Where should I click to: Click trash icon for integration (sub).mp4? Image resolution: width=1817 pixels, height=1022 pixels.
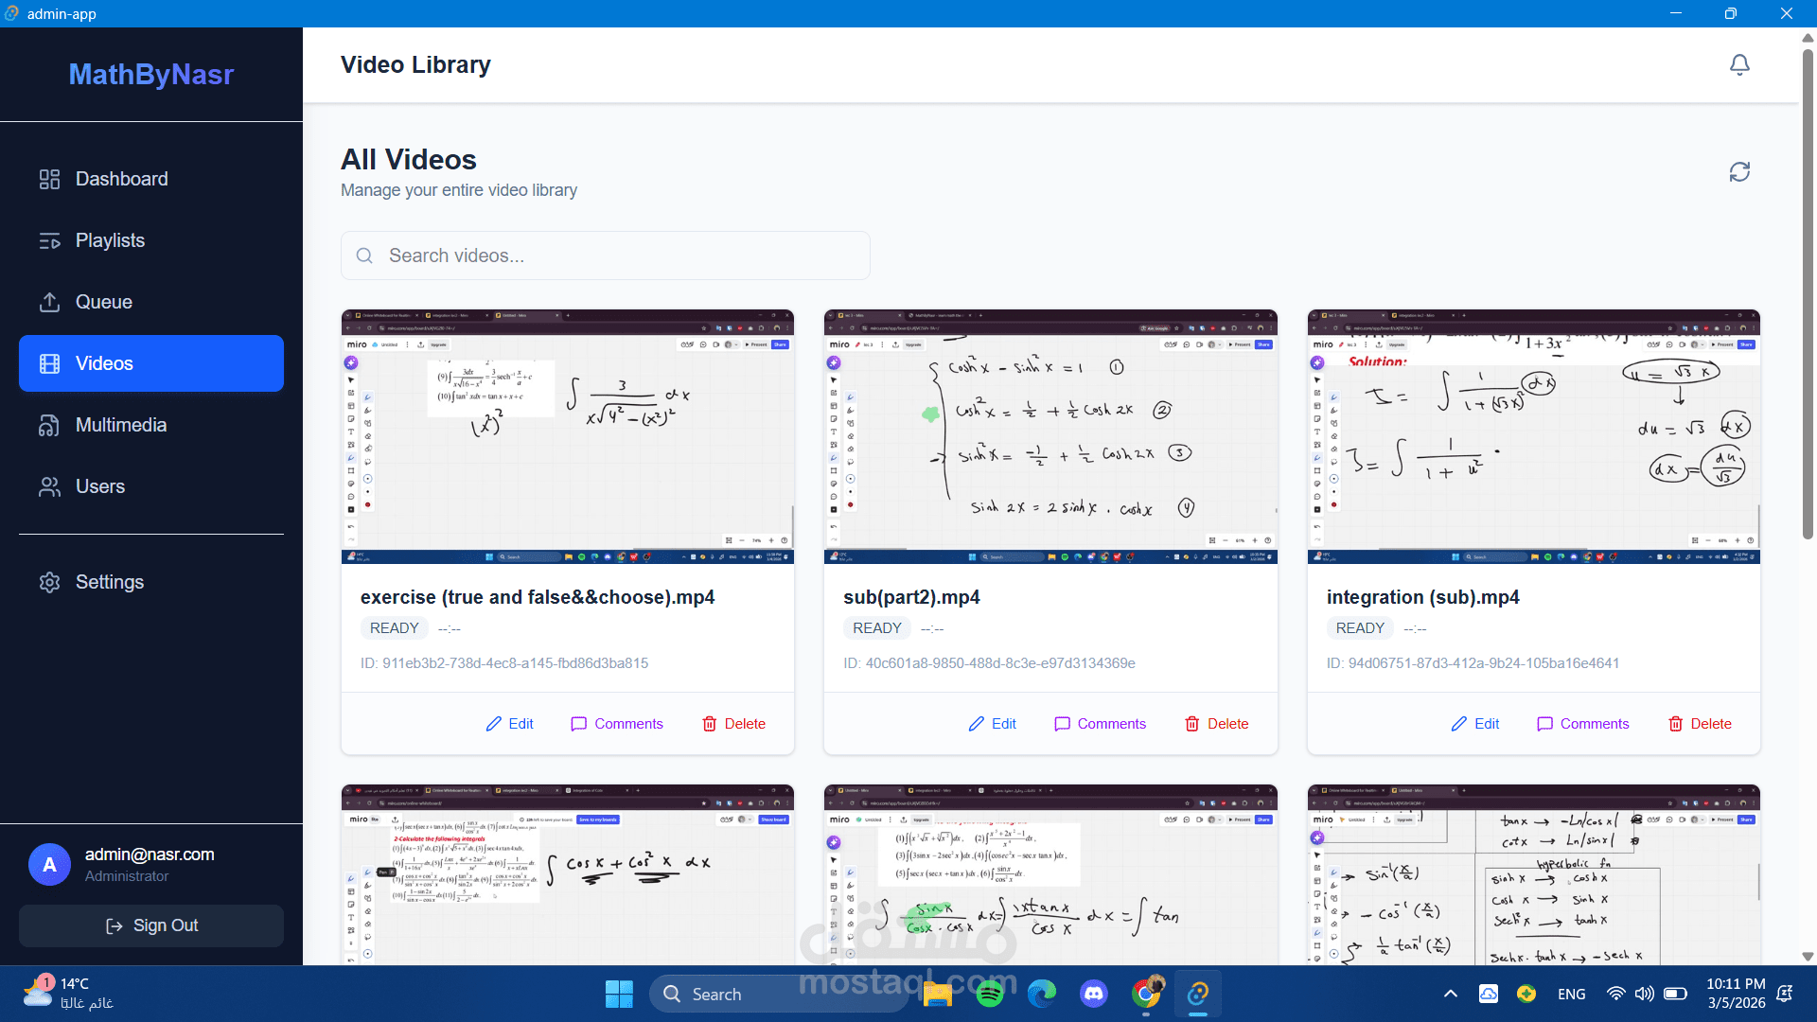(x=1675, y=724)
